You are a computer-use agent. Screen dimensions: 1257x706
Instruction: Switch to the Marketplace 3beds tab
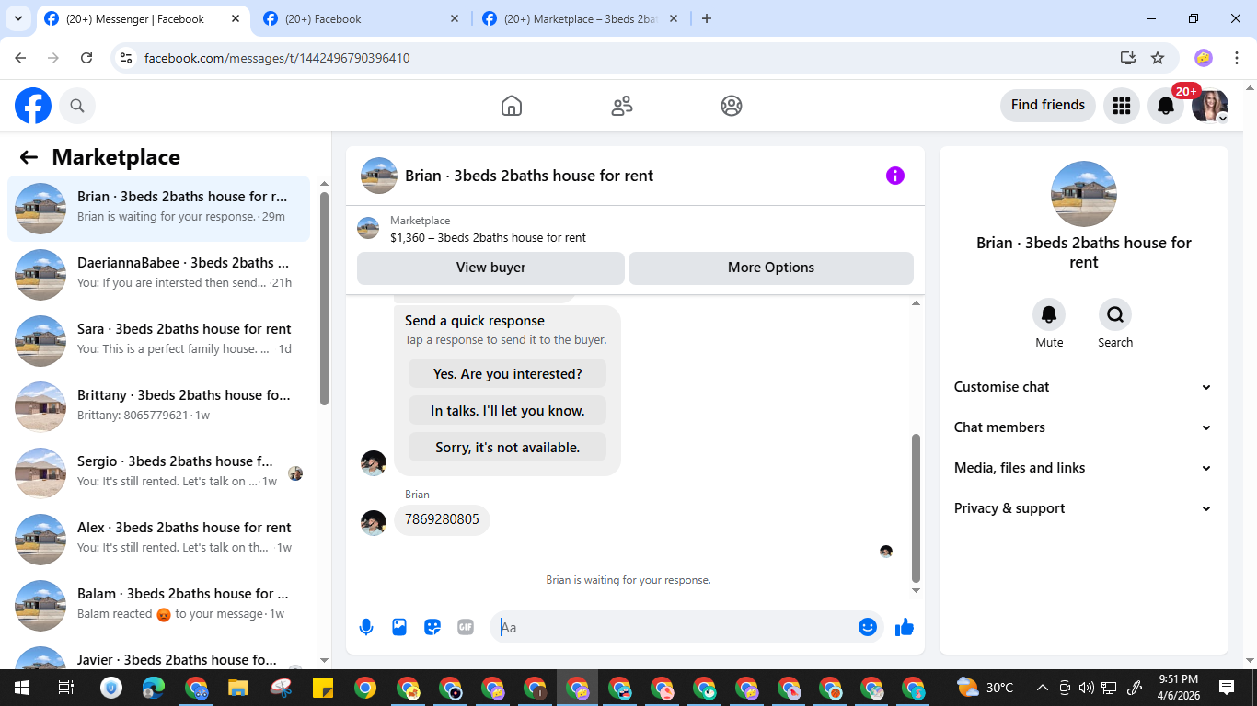click(x=581, y=18)
